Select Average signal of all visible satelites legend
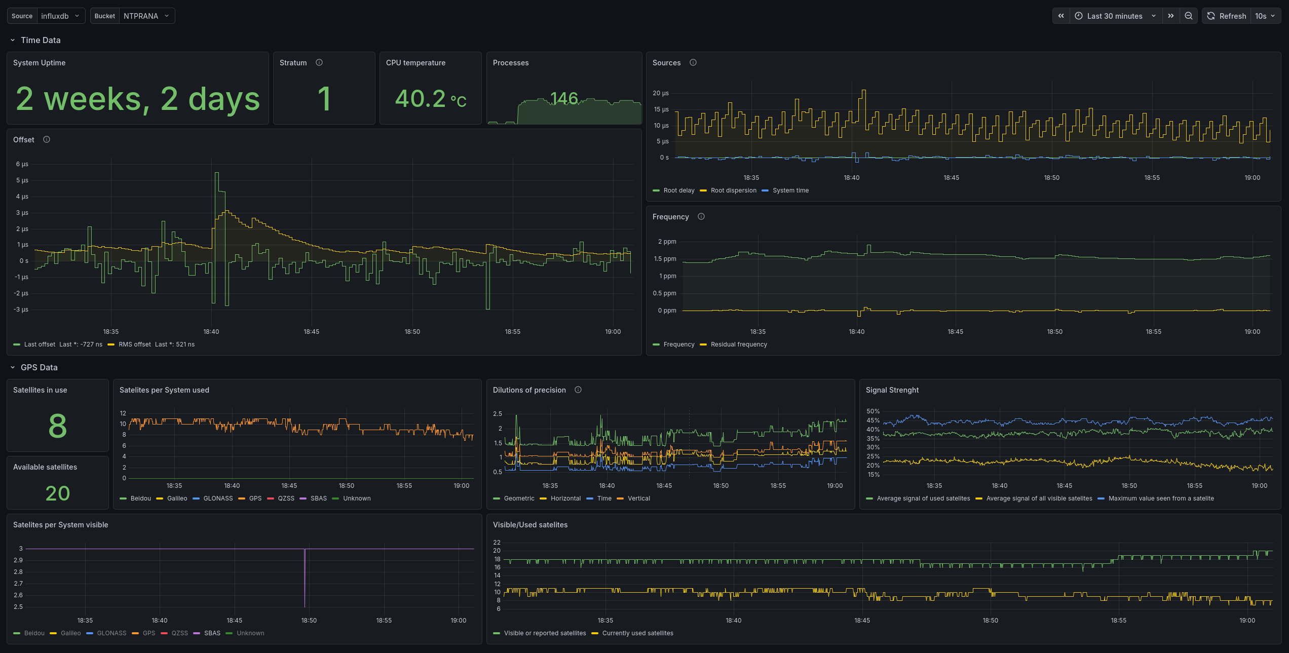The height and width of the screenshot is (653, 1289). coord(1039,498)
